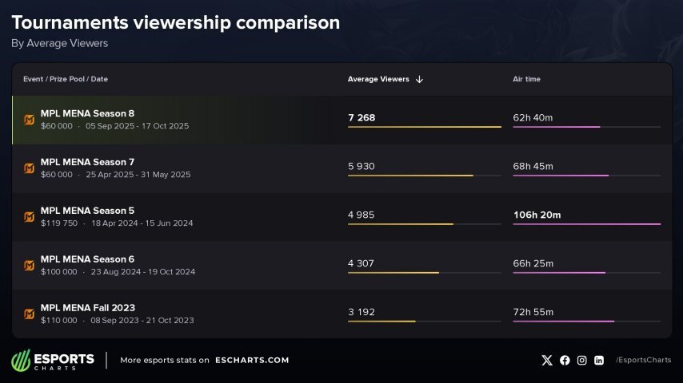The width and height of the screenshot is (683, 383).
Task: Open the Facebook social icon
Action: coord(565,361)
